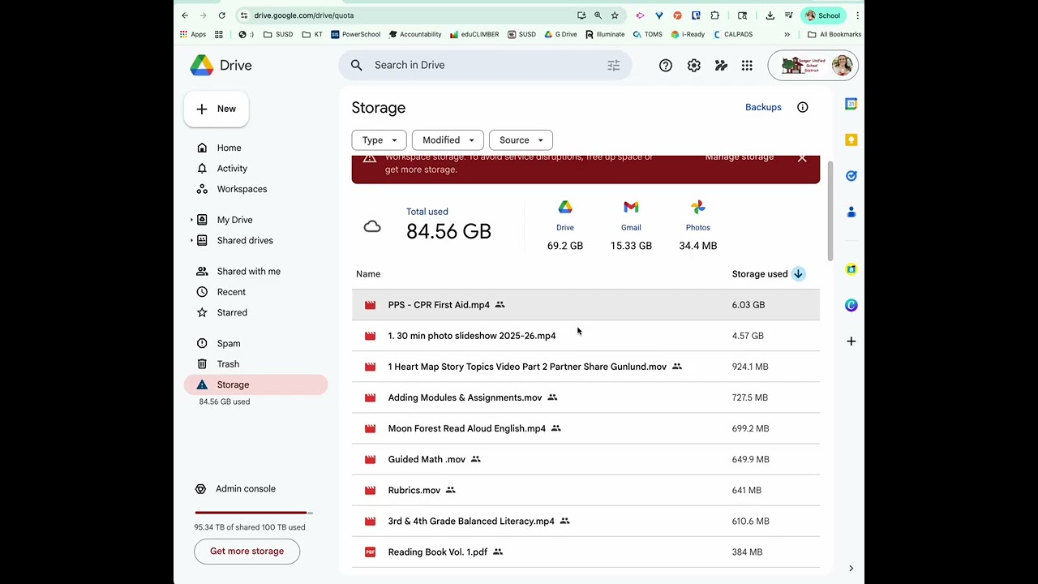Open the PowerSchool bookmark
The height and width of the screenshot is (584, 1038).
(355, 35)
